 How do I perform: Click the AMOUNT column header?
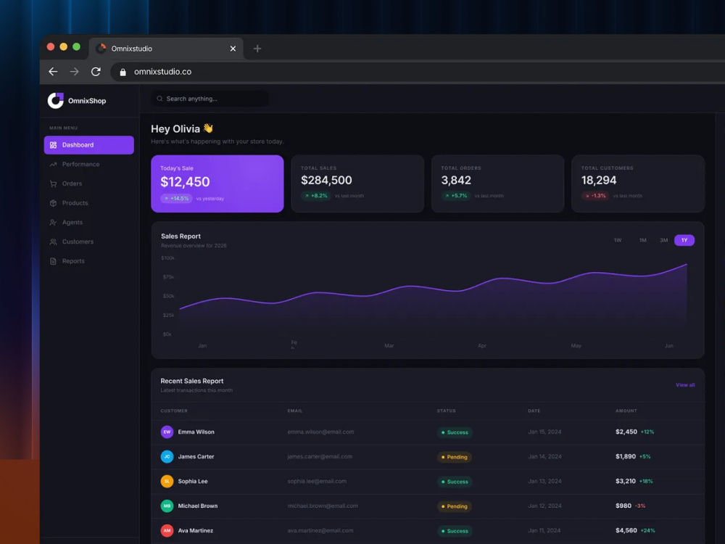[x=626, y=411]
